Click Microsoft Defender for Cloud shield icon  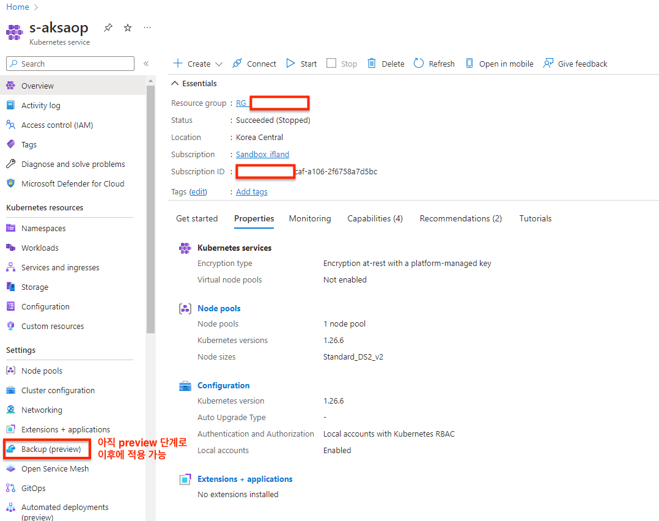11,183
